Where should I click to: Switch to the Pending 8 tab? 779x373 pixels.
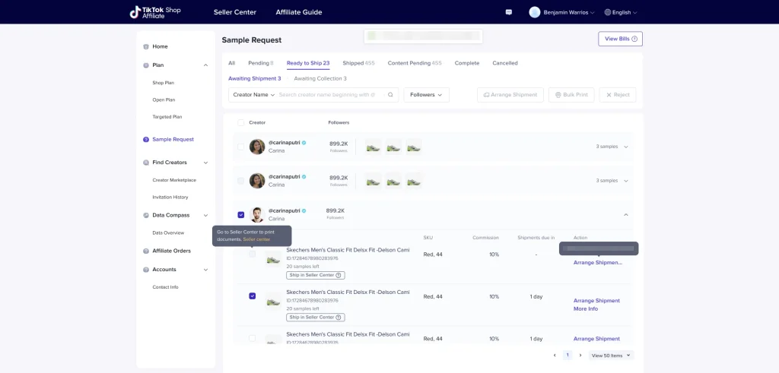[x=261, y=63]
